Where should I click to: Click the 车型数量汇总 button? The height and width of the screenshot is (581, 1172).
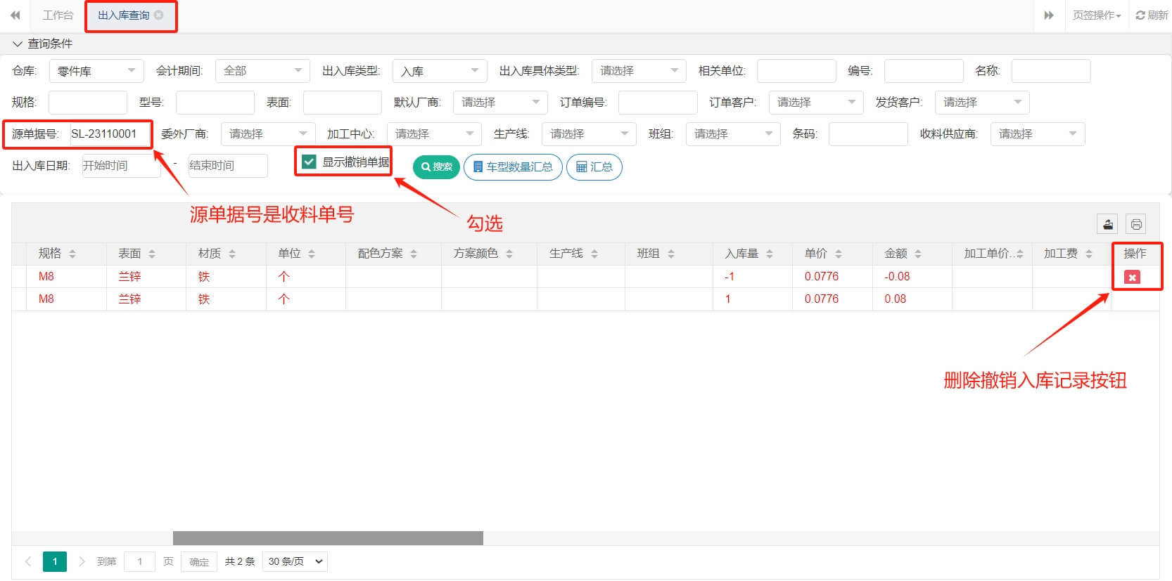(x=513, y=167)
